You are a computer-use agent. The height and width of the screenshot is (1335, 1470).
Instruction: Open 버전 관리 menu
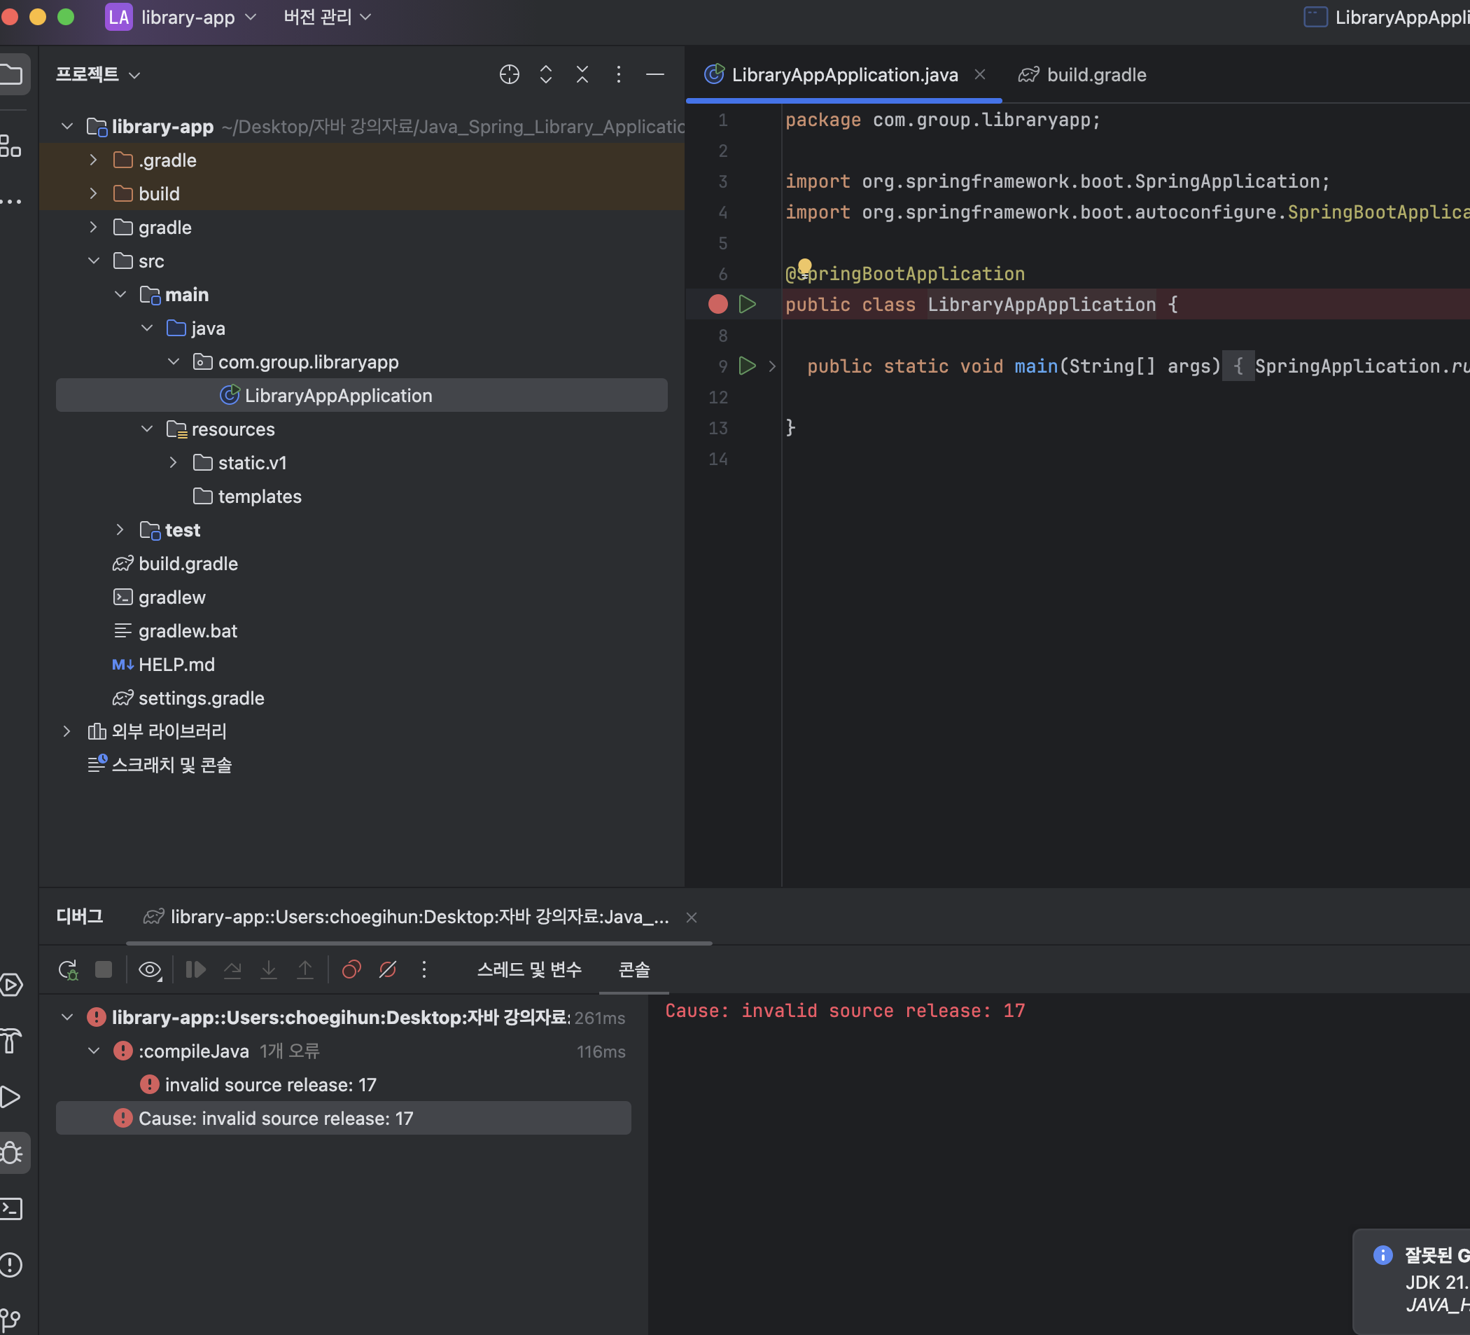click(x=328, y=17)
